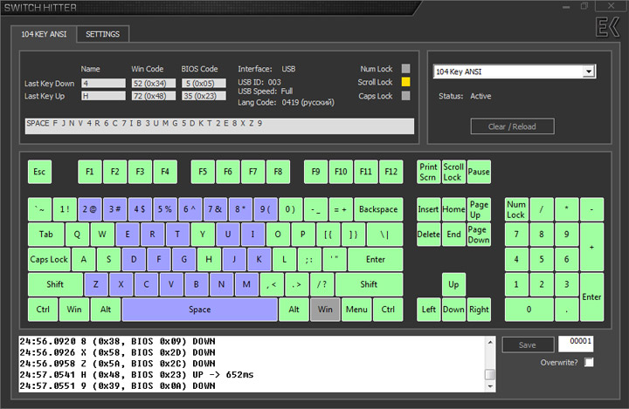Image resolution: width=629 pixels, height=409 pixels.
Task: Click the Tab key tile
Action: coord(45,235)
